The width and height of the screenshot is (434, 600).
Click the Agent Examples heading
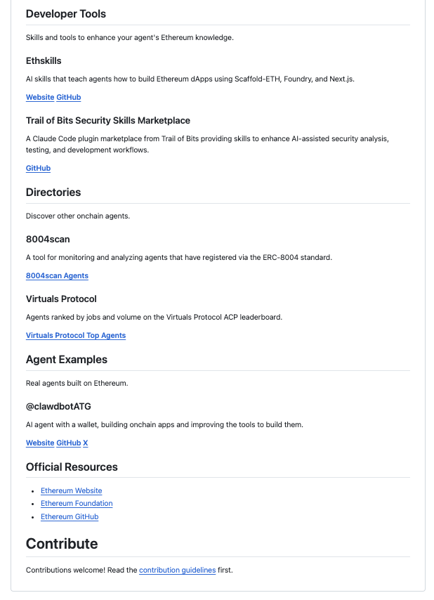(x=67, y=359)
